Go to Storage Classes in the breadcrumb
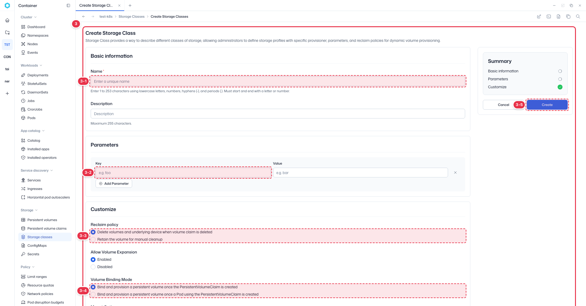 pyautogui.click(x=132, y=16)
